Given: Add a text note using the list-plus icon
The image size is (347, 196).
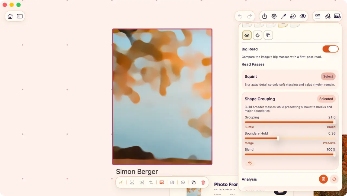Looking at the screenshot, I should coord(318,16).
